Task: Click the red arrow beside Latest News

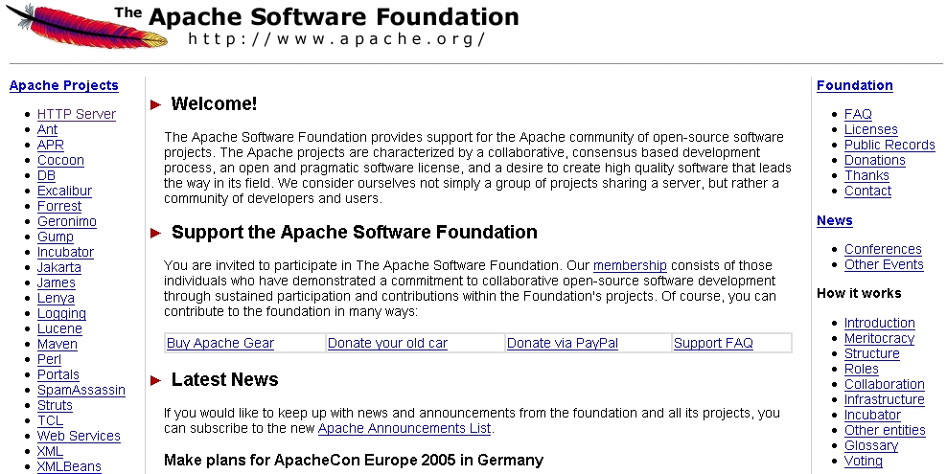Action: pyautogui.click(x=156, y=380)
